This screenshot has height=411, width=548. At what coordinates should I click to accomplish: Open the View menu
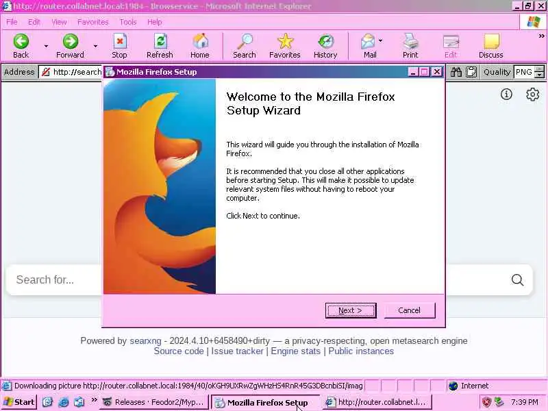(x=59, y=22)
